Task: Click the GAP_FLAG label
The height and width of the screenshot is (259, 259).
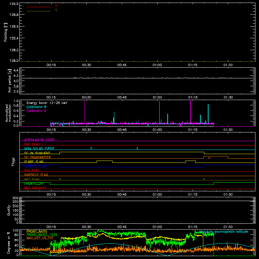Action: coord(32,144)
